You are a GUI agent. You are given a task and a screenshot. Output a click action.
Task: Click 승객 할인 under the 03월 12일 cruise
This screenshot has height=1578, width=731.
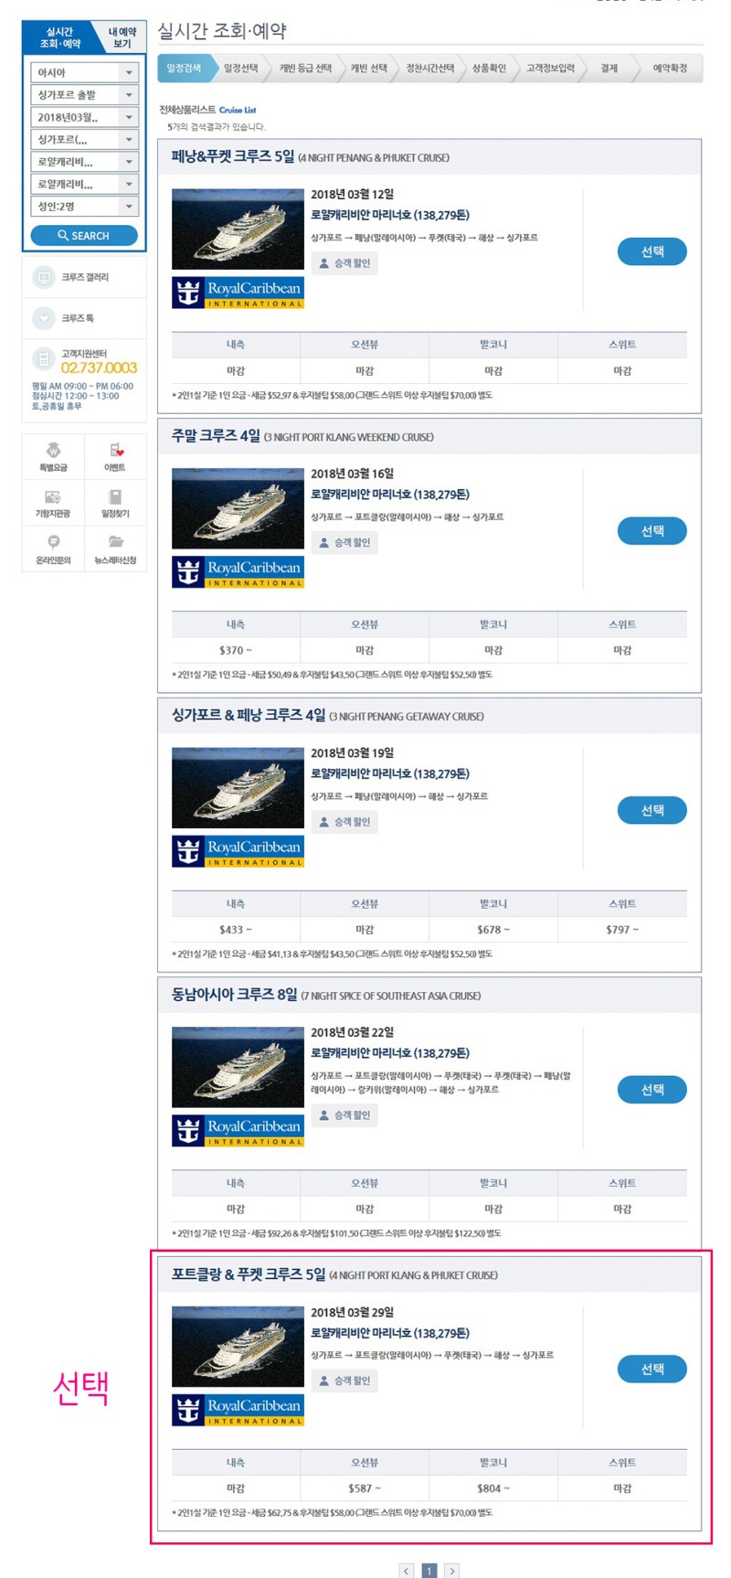coord(344,263)
